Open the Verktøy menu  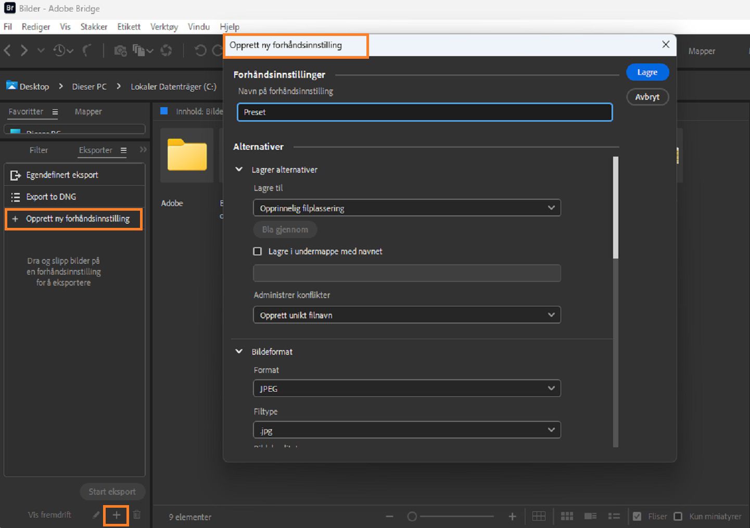pos(164,27)
